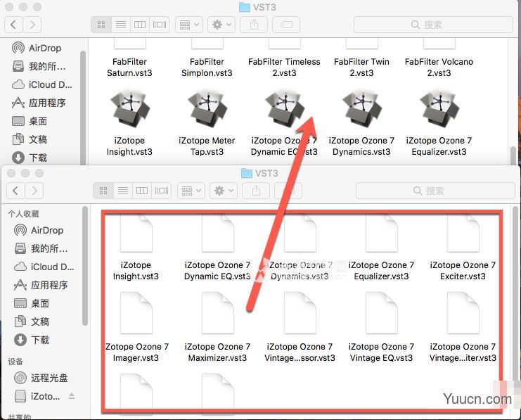This screenshot has width=521, height=420.
Task: Select Ozone 7 Equalizer.vst3 plugin icon in top window
Action: [x=439, y=110]
